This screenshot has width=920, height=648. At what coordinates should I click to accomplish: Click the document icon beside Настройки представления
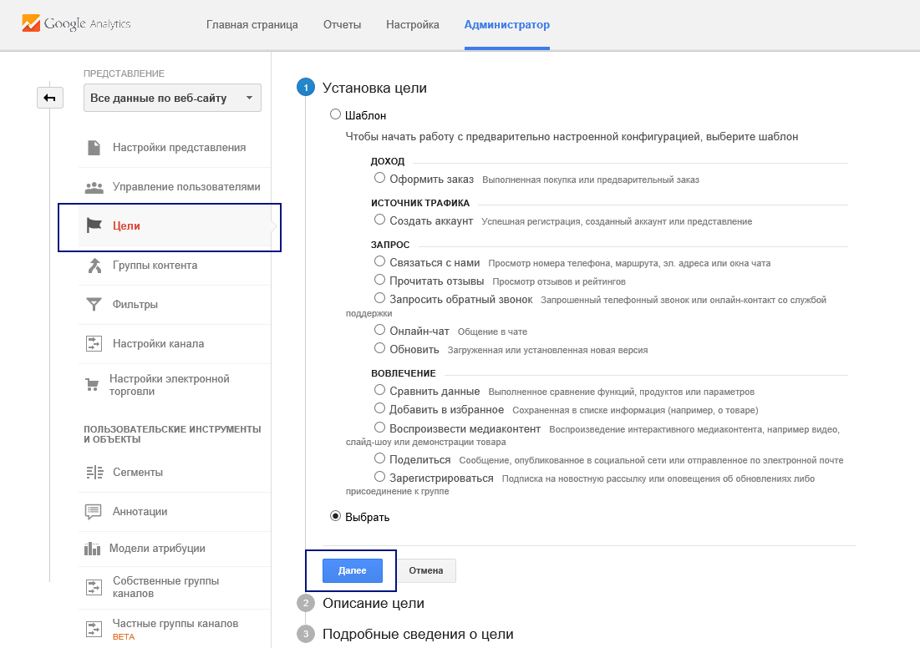tap(94, 148)
